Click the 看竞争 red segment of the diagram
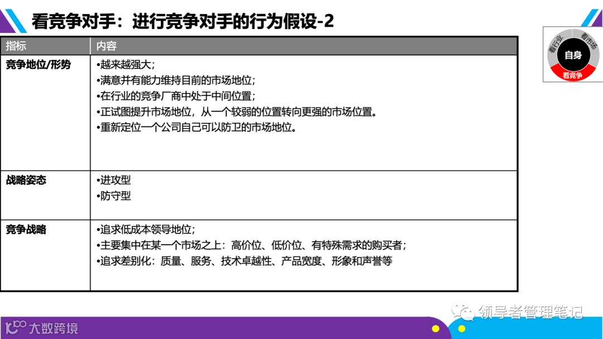 pyautogui.click(x=573, y=75)
